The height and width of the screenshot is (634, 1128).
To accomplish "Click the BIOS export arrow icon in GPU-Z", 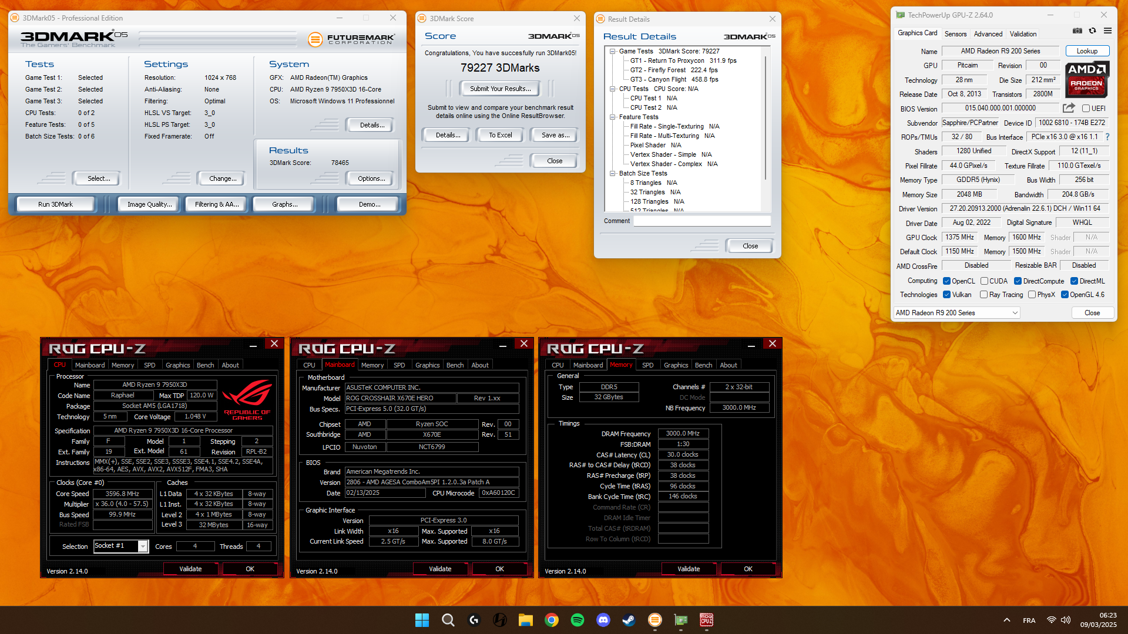I will tap(1069, 108).
